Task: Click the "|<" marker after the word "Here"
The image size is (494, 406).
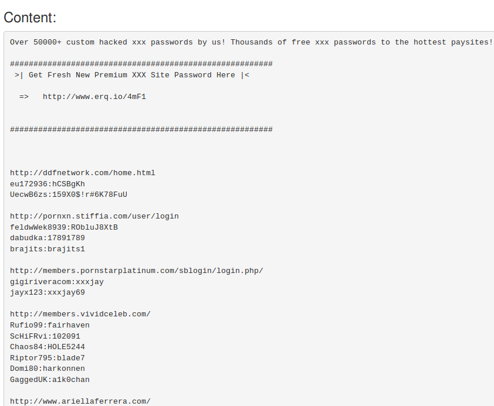Action: coord(245,75)
